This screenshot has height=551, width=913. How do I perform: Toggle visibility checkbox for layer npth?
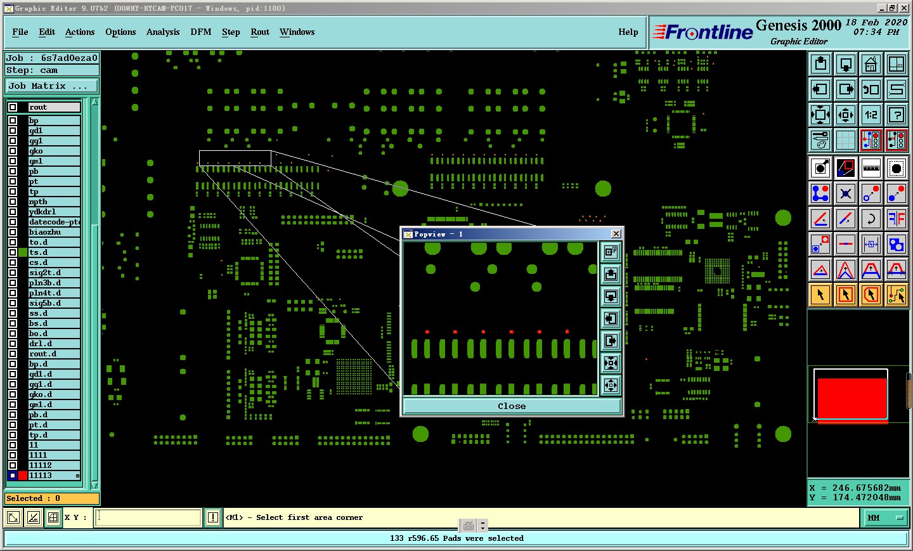(x=13, y=202)
